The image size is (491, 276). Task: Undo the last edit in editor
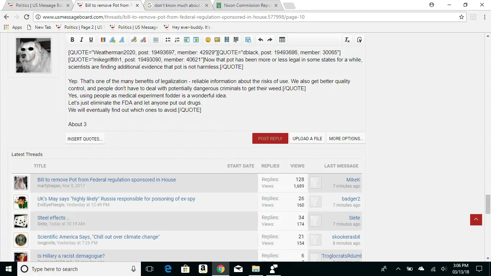(261, 40)
